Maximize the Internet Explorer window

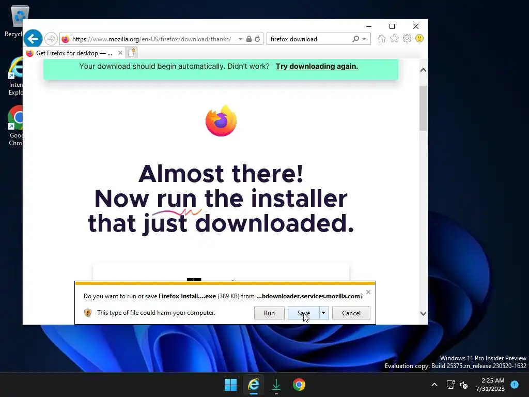[x=392, y=26]
